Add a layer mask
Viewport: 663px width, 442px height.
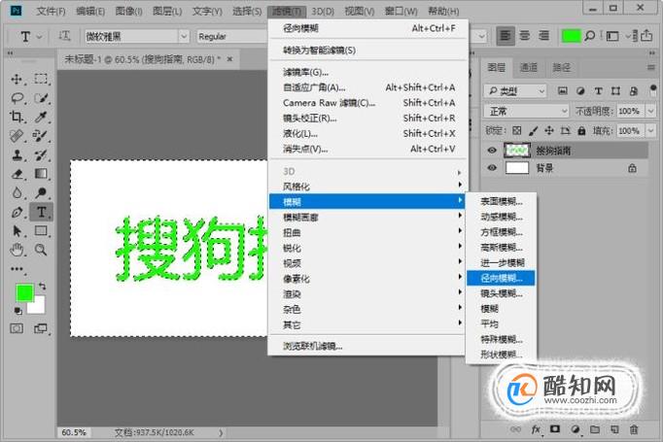click(555, 429)
